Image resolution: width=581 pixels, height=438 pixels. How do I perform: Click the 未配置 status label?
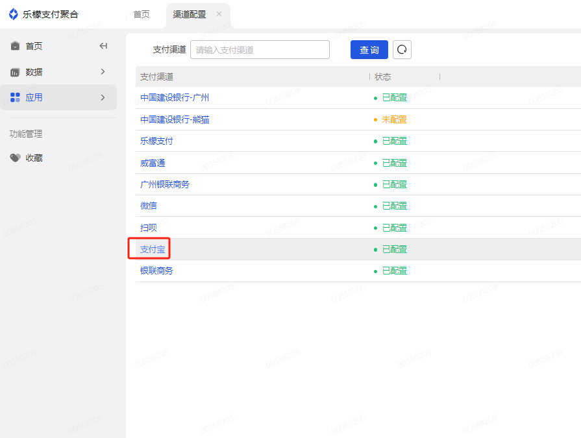point(394,119)
